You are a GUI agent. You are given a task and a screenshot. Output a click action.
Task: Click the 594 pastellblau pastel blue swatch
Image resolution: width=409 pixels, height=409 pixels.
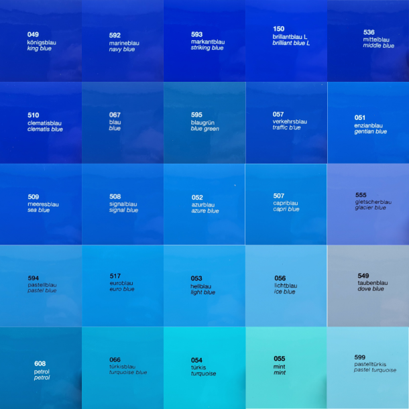(41, 286)
